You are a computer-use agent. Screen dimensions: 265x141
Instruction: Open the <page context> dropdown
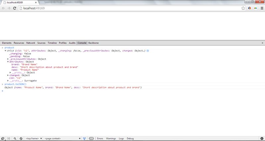tap(63, 138)
